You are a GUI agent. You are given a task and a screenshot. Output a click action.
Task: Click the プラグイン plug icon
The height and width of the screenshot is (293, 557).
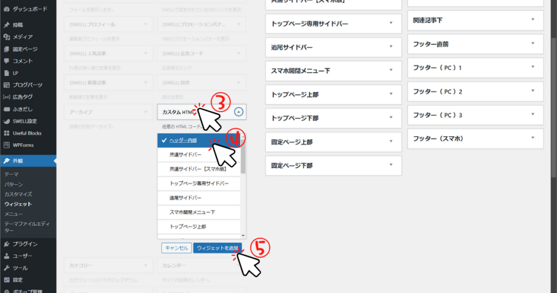click(7, 244)
